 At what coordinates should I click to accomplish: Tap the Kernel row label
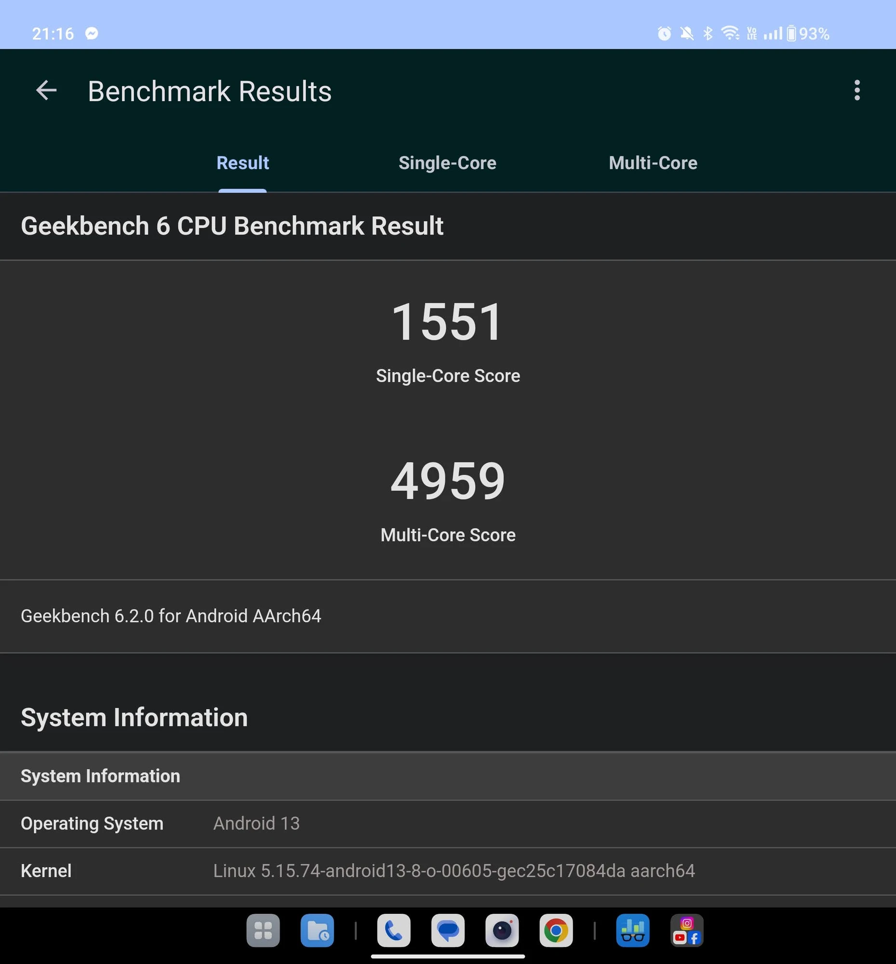pyautogui.click(x=46, y=871)
